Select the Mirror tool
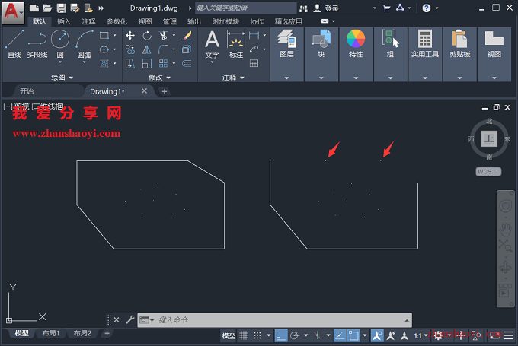Image resolution: width=518 pixels, height=346 pixels. pyautogui.click(x=147, y=49)
